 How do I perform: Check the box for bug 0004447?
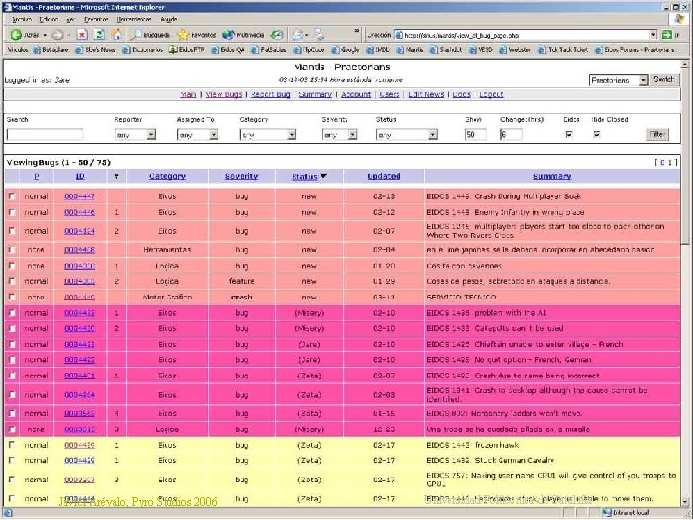[x=12, y=195]
